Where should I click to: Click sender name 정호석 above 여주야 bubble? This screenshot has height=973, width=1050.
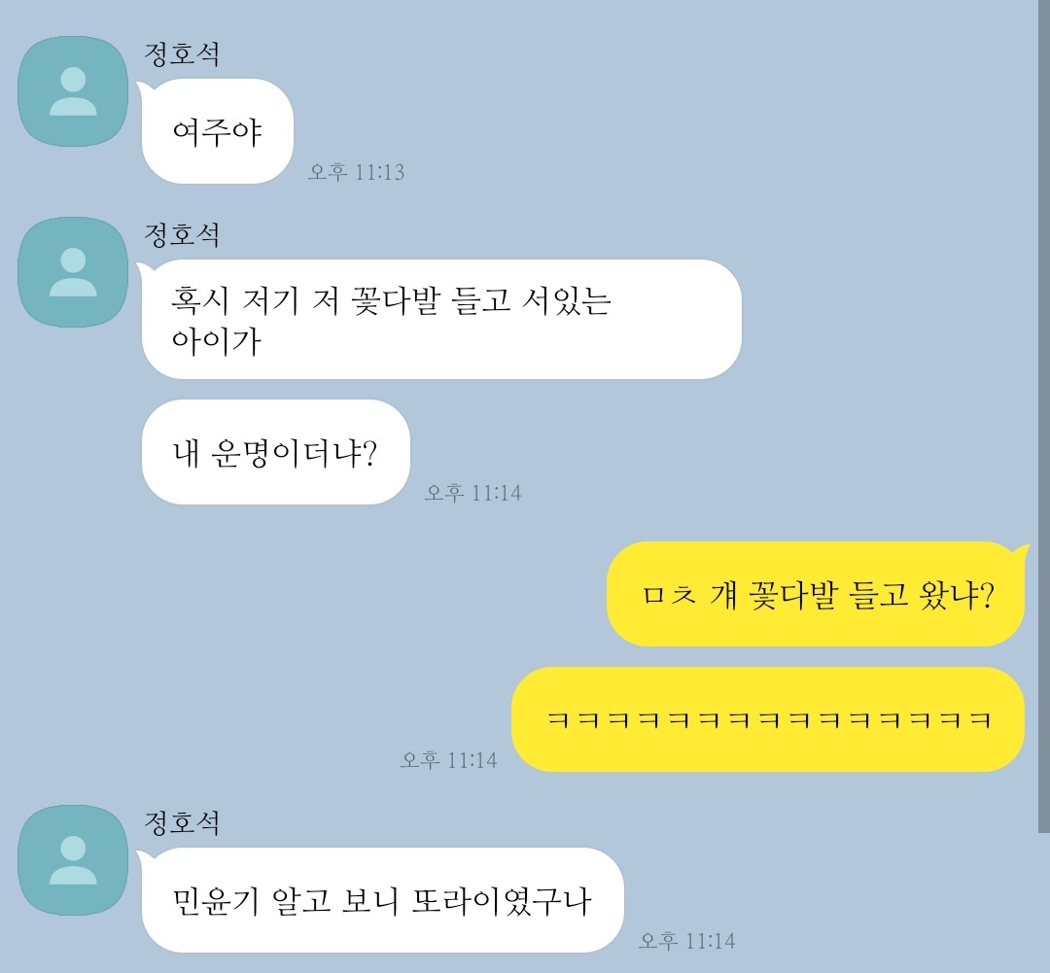pos(182,54)
